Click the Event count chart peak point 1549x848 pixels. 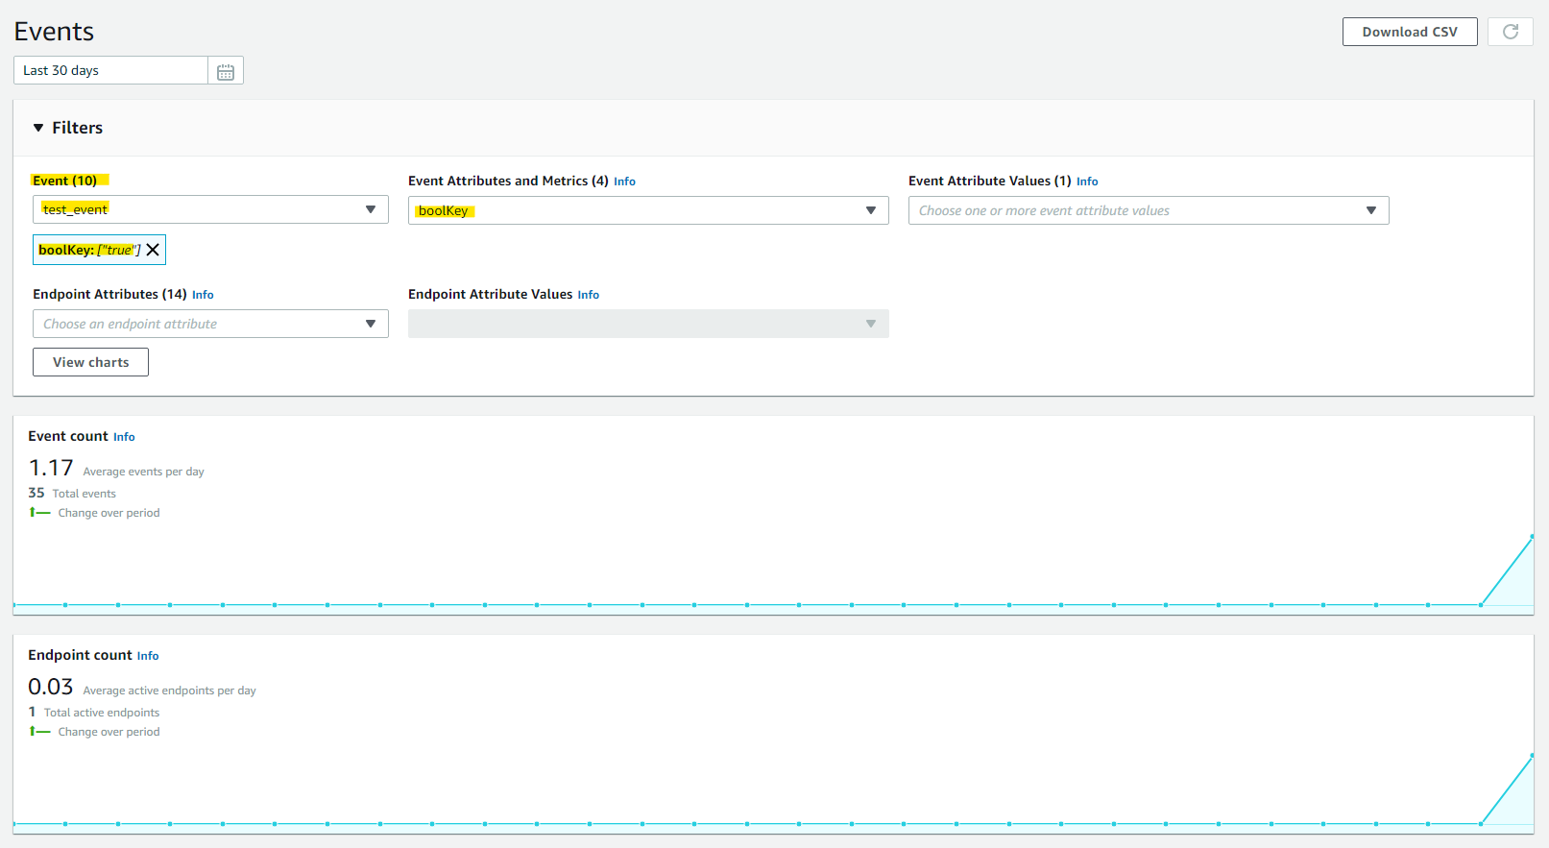point(1532,537)
